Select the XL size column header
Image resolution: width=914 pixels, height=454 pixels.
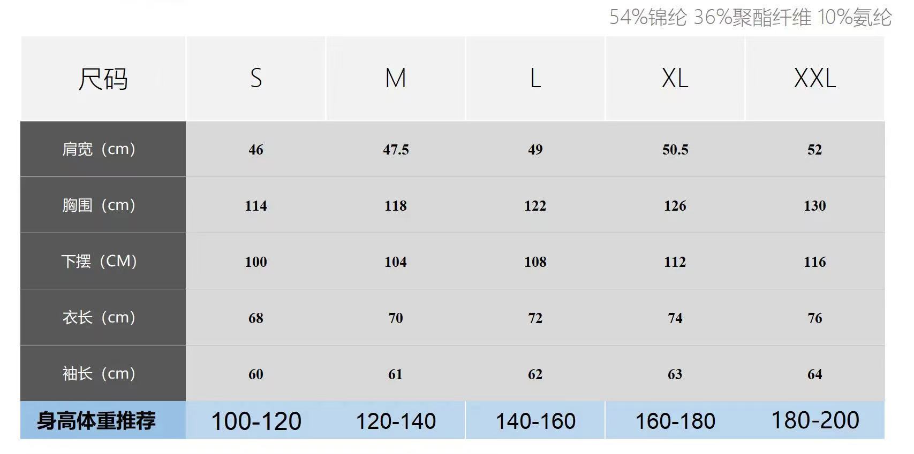click(x=675, y=79)
